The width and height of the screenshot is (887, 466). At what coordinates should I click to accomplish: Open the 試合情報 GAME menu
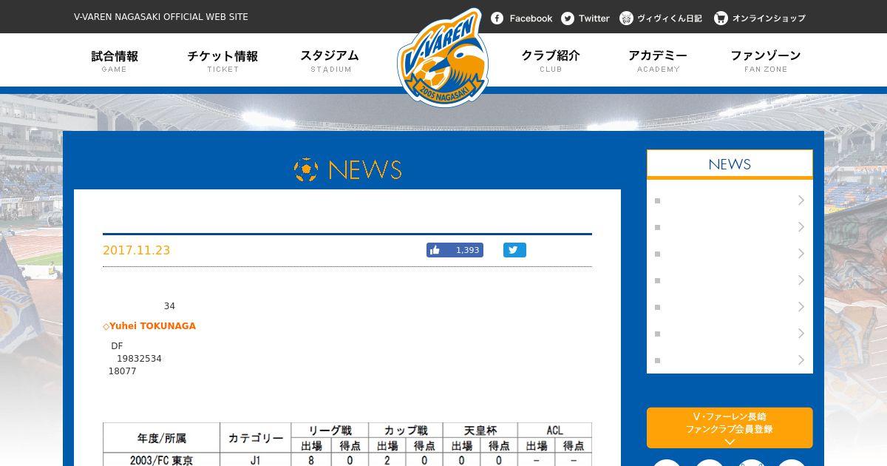[x=115, y=61]
